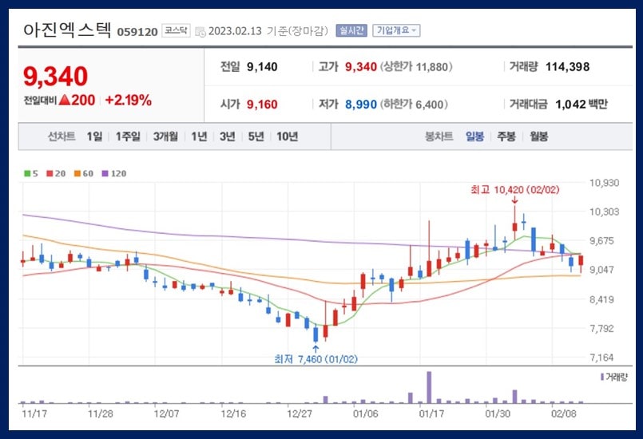The image size is (643, 439).
Task: Click the 최저 7,460 (01/02) marker
Action: tap(316, 359)
